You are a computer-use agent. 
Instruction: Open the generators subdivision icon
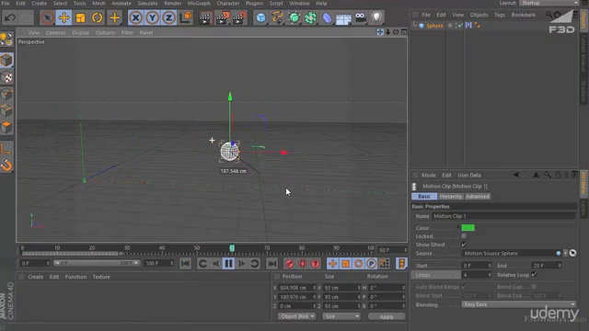[x=294, y=17]
